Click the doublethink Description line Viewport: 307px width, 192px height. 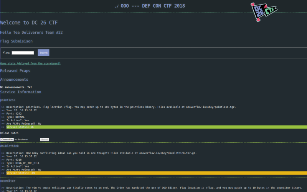click(101, 153)
